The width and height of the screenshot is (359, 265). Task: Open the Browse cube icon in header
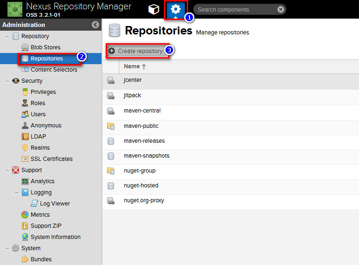coord(154,9)
